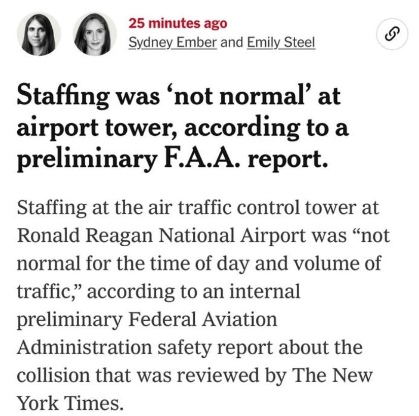Click body line 'Staffing at the air traffic control tower'
419x416 pixels.
click(x=198, y=208)
